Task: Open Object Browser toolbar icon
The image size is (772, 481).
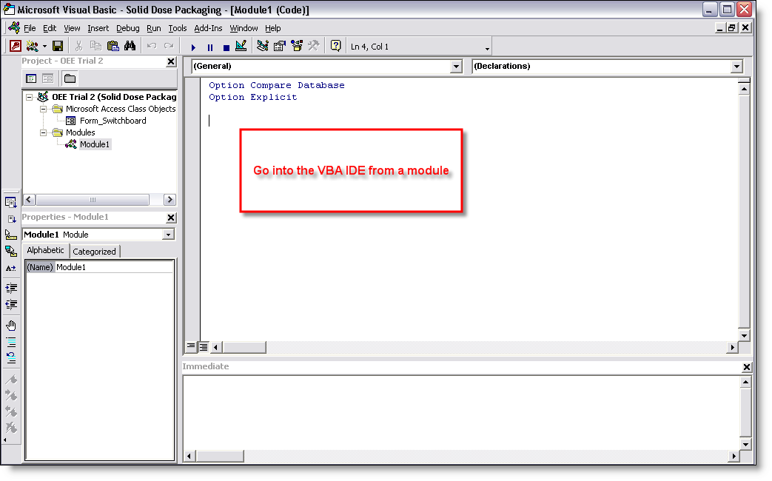Action: click(x=296, y=47)
